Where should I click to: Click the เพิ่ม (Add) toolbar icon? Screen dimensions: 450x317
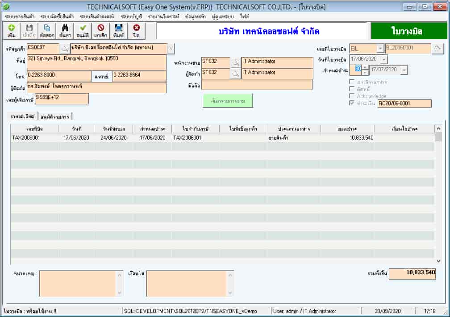[x=12, y=31]
